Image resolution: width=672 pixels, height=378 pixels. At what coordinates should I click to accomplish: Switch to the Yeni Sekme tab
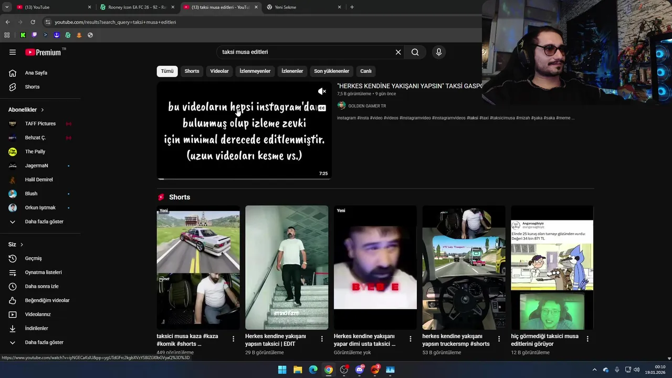coord(303,7)
